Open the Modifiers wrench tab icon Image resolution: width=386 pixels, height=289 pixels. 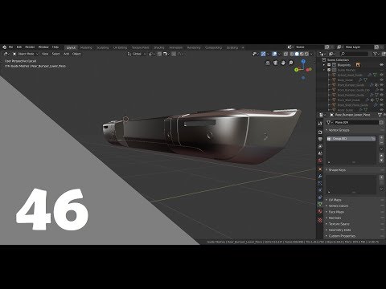pos(320,177)
